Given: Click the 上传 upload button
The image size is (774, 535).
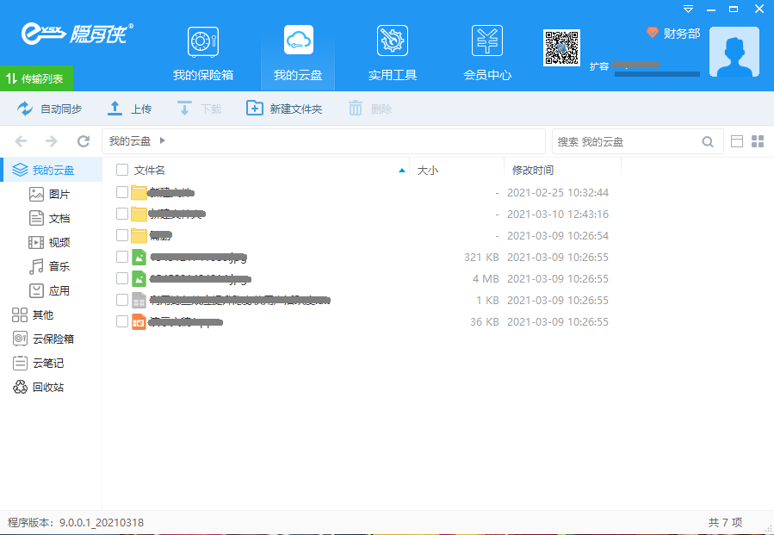Looking at the screenshot, I should tap(129, 109).
